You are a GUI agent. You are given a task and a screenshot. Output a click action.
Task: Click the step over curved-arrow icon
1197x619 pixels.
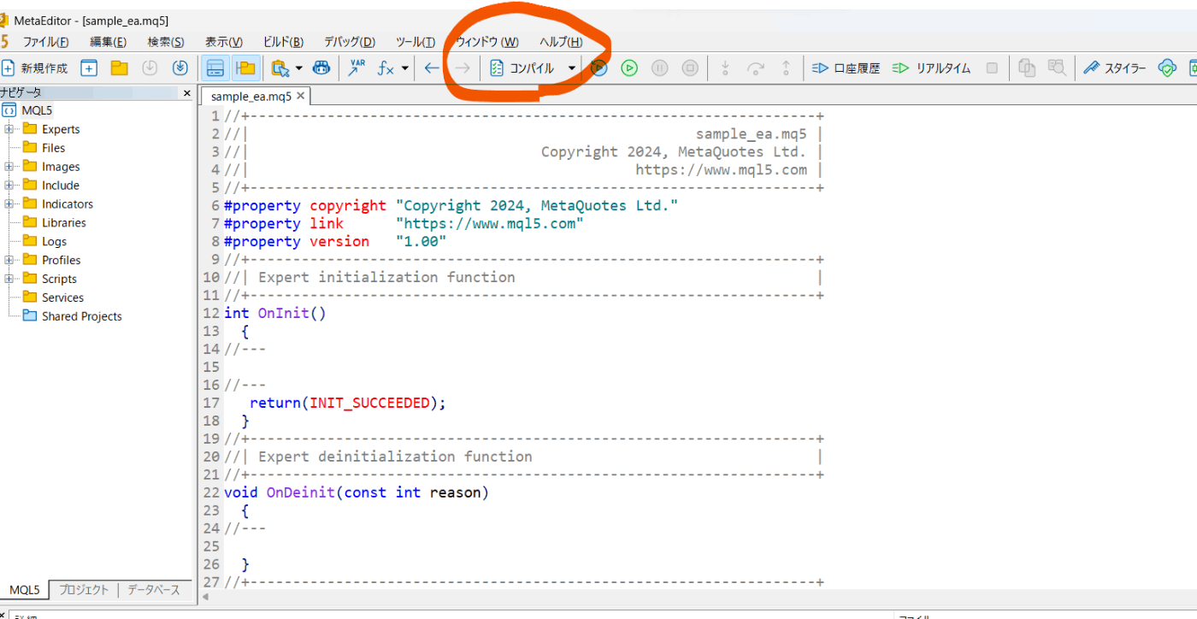(x=755, y=68)
